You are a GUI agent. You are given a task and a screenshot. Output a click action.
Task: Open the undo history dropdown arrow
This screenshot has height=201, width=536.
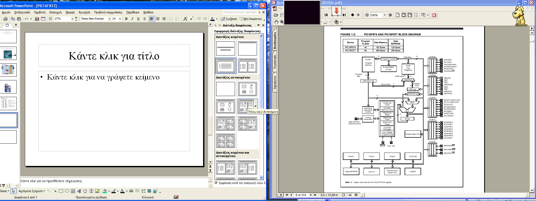point(31,19)
